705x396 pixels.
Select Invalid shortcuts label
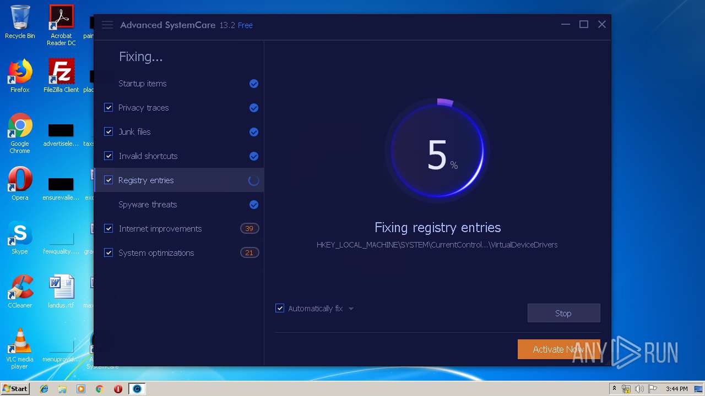[x=148, y=156]
